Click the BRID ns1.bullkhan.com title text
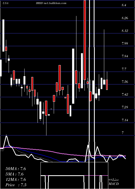 [x=51, y=3]
